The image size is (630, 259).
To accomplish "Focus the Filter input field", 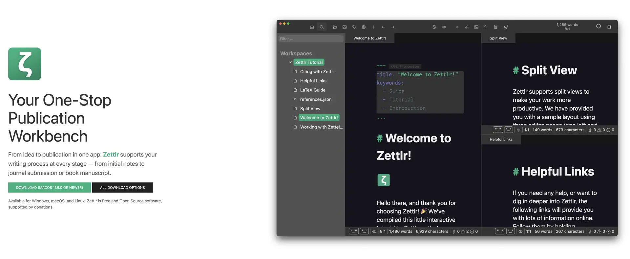I will pyautogui.click(x=311, y=39).
